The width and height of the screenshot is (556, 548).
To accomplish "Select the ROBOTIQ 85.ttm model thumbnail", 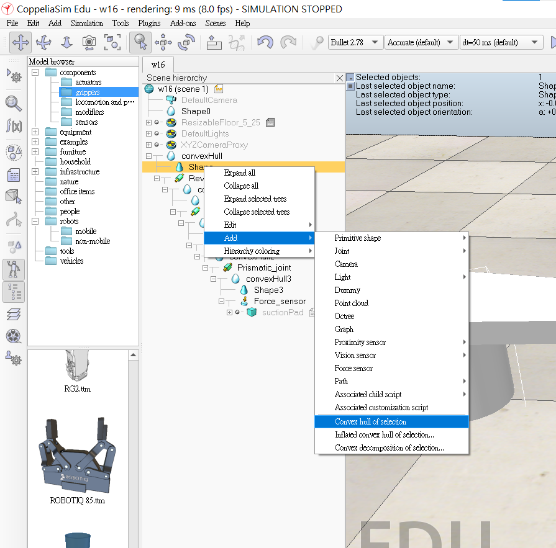I will point(77,461).
